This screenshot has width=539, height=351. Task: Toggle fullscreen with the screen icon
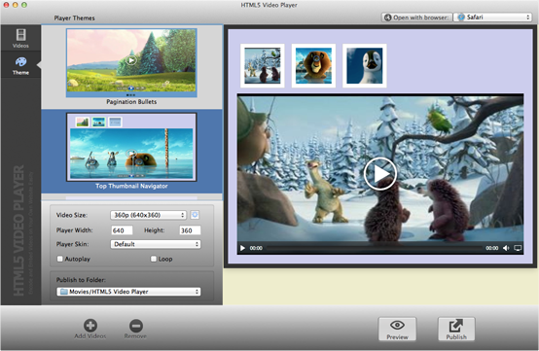pyautogui.click(x=518, y=248)
